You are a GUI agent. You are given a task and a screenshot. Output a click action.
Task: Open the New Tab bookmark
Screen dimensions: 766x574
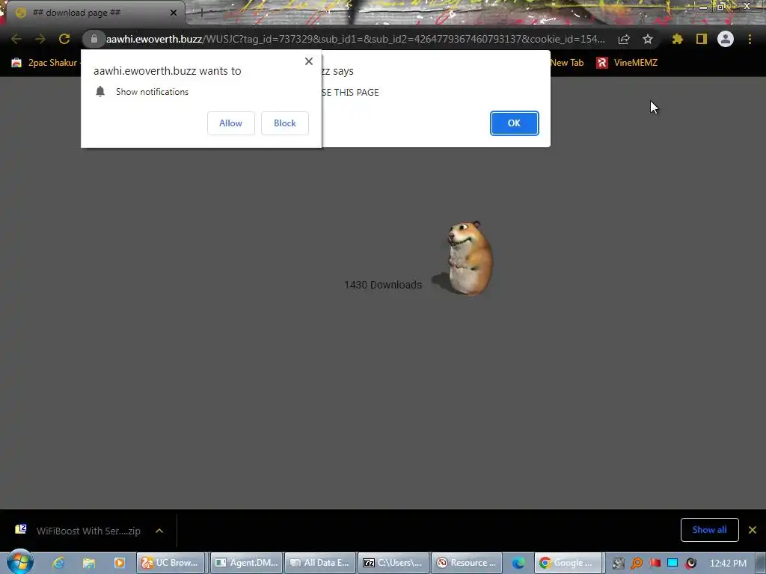[567, 63]
